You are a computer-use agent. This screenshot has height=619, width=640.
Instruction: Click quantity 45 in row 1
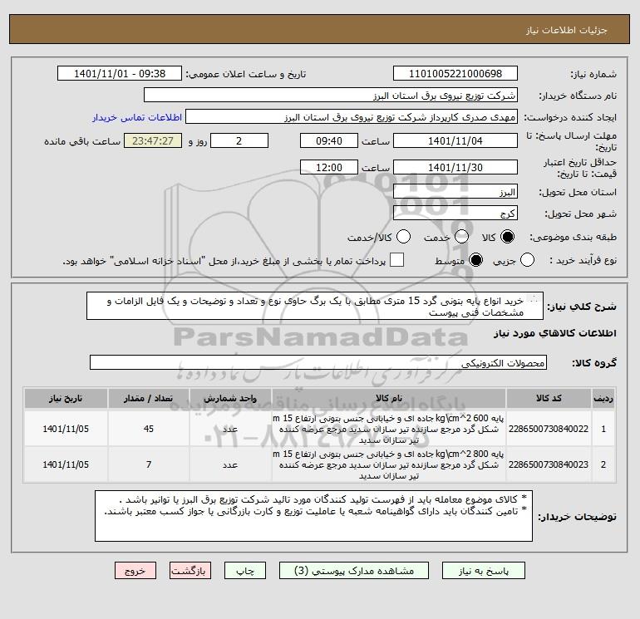pyautogui.click(x=149, y=429)
